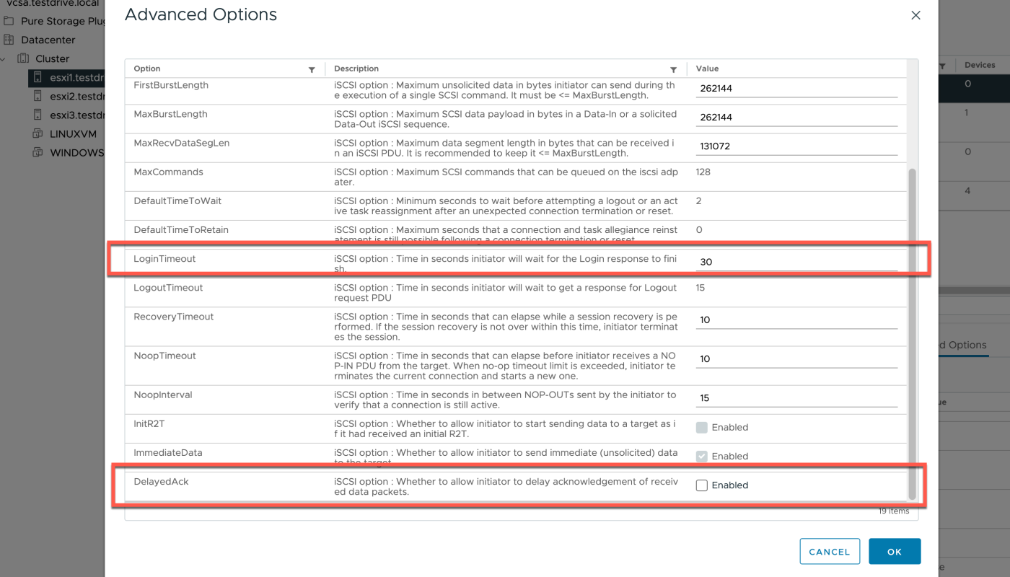
Task: Click the LINUXVM virtual machine icon
Action: (x=38, y=133)
